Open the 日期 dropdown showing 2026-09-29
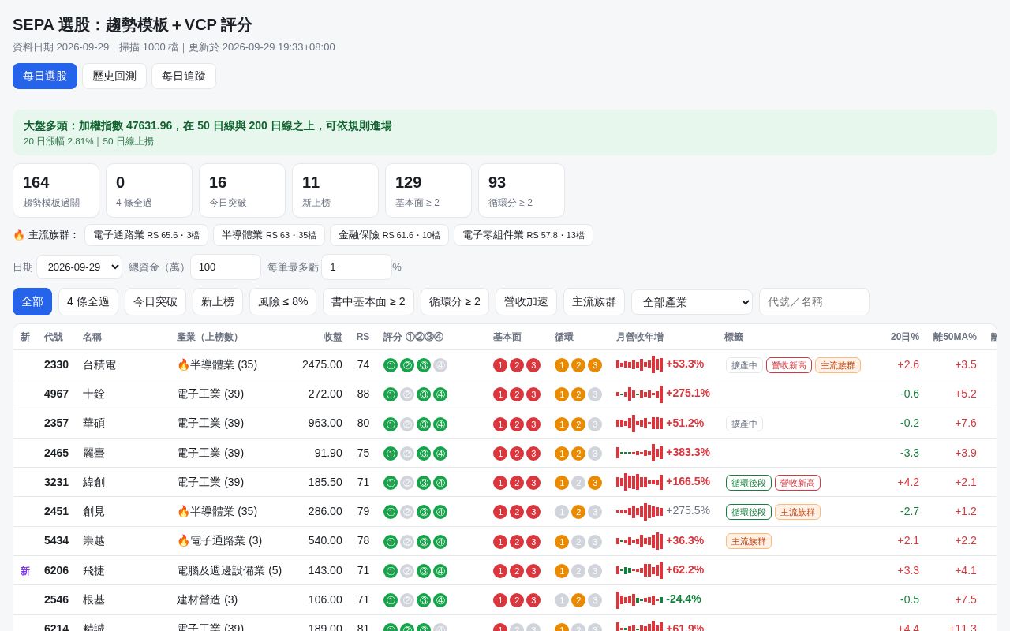1010x631 pixels. tap(79, 267)
